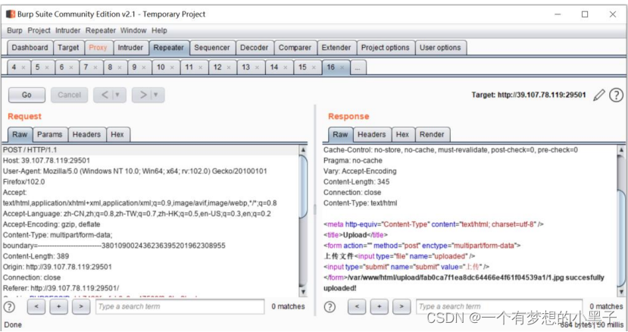Open the forward history dropdown arrow
The width and height of the screenshot is (628, 332).
156,95
